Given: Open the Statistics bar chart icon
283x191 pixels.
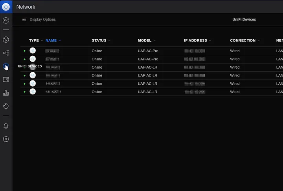Looking at the screenshot, I should (6, 93).
